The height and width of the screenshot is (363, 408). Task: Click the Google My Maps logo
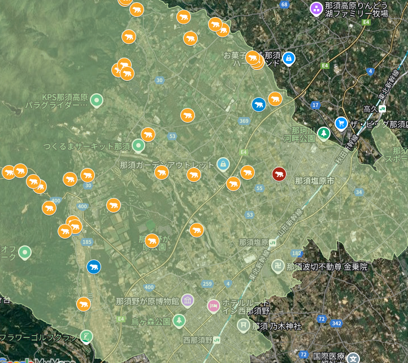click(37, 360)
